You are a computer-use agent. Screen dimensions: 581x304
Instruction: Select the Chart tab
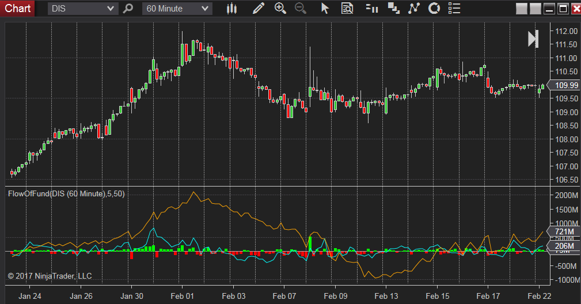[x=17, y=8]
